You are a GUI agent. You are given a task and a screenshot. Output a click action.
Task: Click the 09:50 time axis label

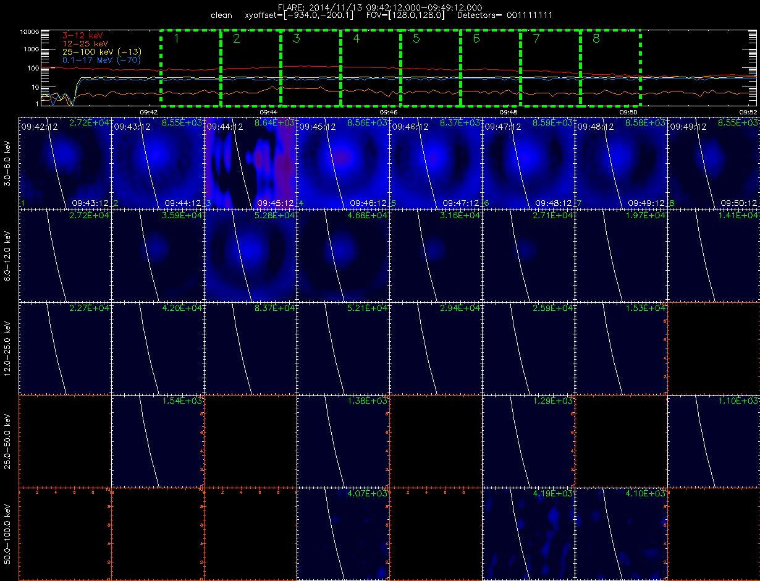point(628,112)
